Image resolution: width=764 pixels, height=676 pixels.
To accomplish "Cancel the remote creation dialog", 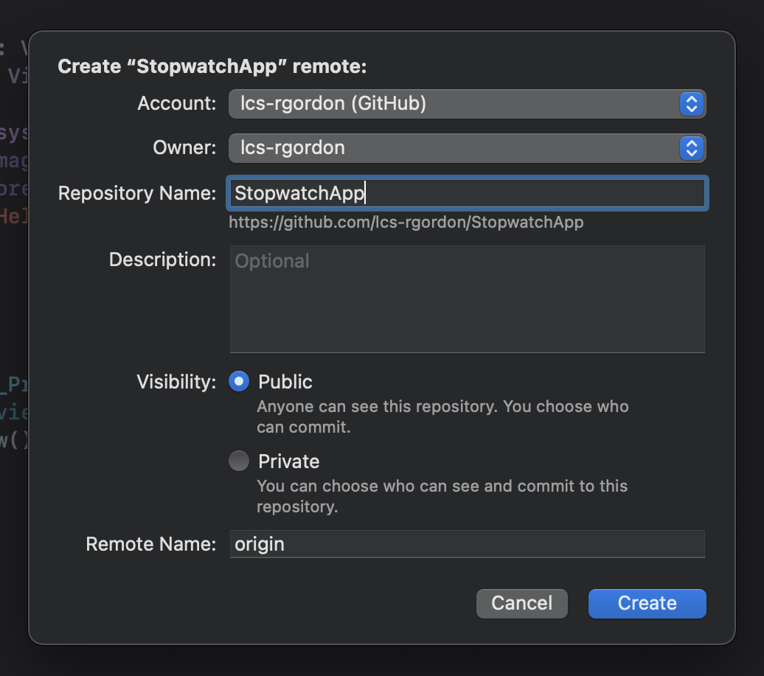I will (521, 603).
